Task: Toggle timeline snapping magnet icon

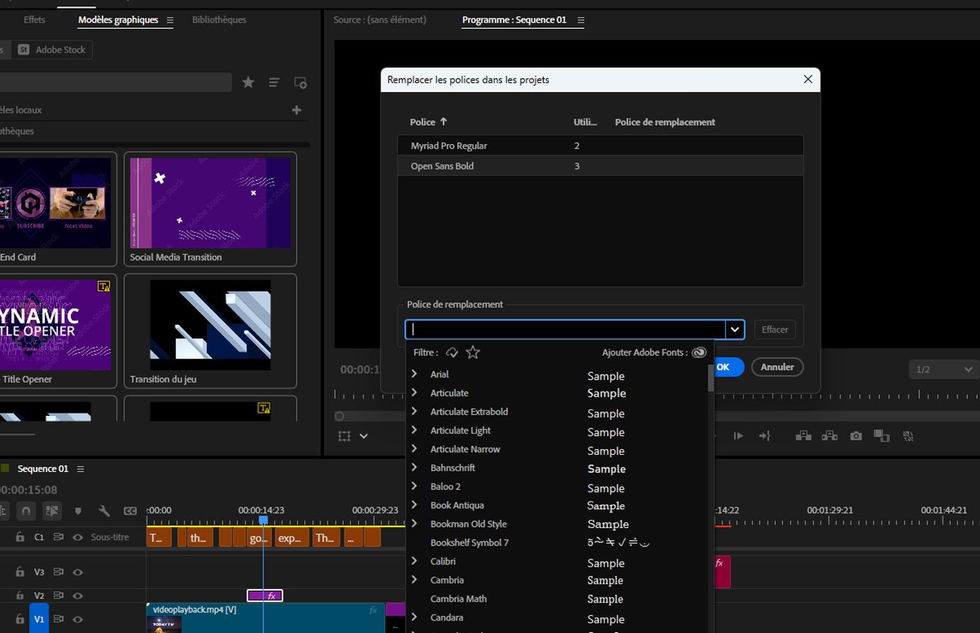Action: (26, 511)
